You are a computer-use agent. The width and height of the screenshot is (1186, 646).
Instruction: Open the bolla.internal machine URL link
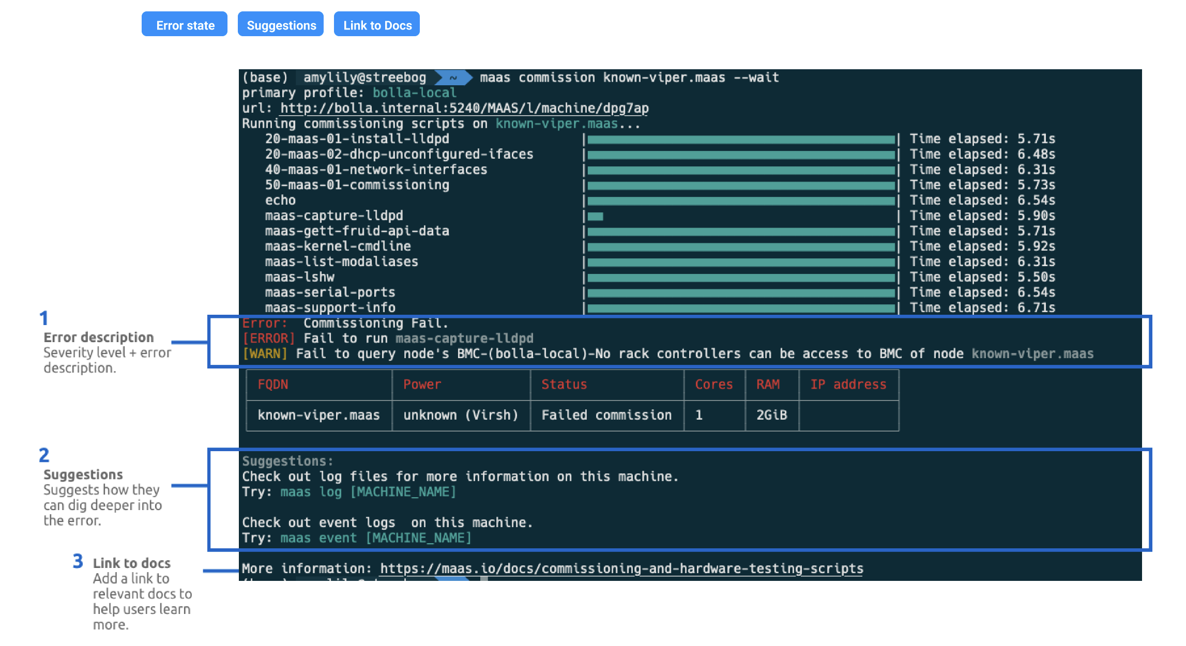(x=464, y=109)
